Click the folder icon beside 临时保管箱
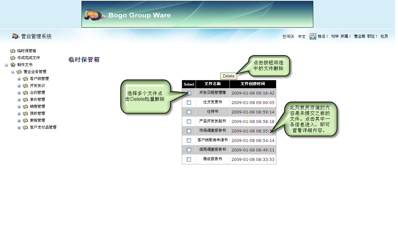This screenshot has height=237, width=398. (13, 51)
